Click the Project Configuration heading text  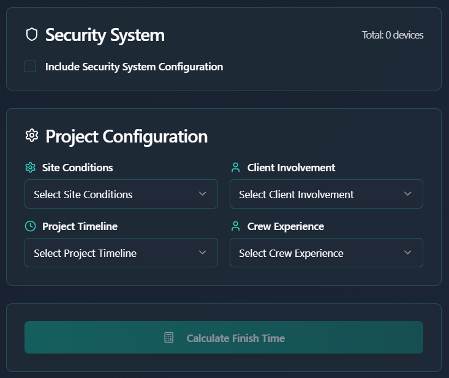coord(126,136)
